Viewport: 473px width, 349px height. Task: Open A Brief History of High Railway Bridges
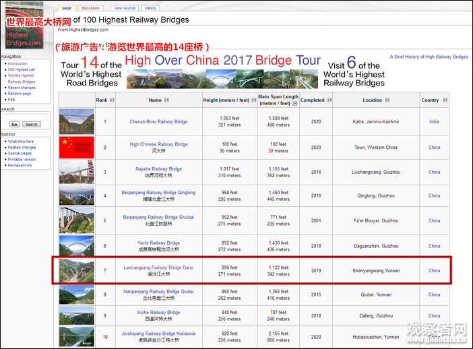[429, 57]
